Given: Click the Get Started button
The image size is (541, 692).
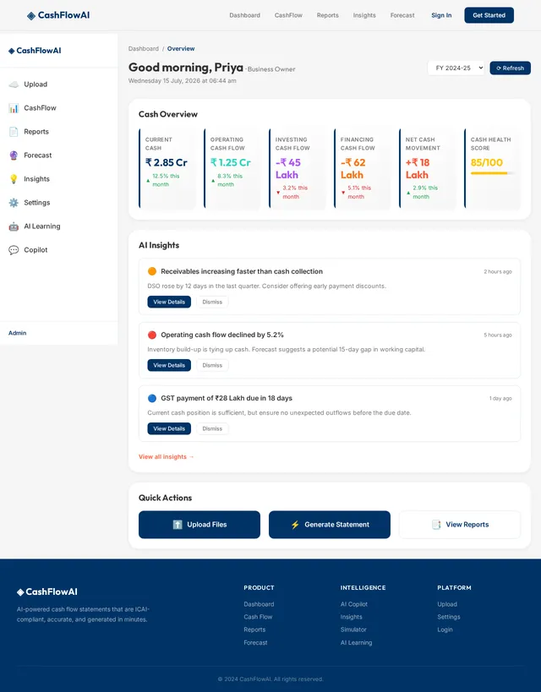Looking at the screenshot, I should coord(489,15).
